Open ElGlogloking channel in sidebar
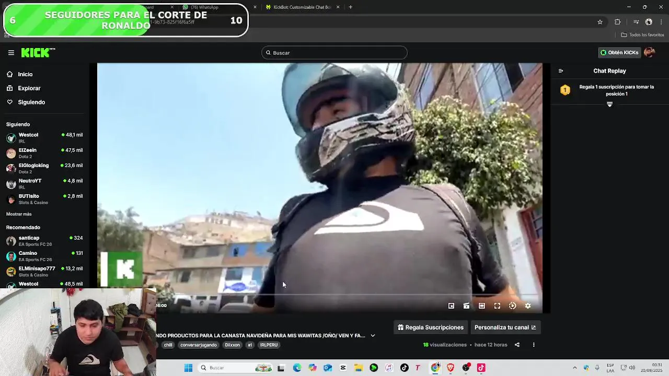The image size is (669, 376). [44, 168]
